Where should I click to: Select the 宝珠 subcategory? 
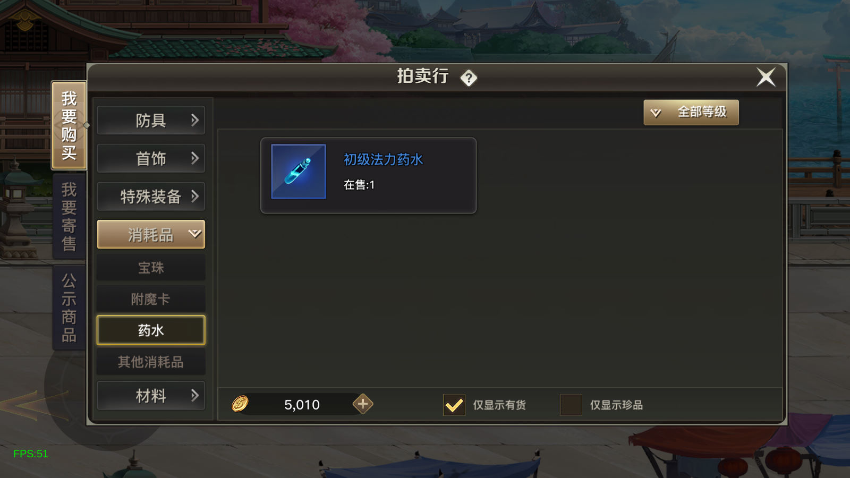click(151, 268)
